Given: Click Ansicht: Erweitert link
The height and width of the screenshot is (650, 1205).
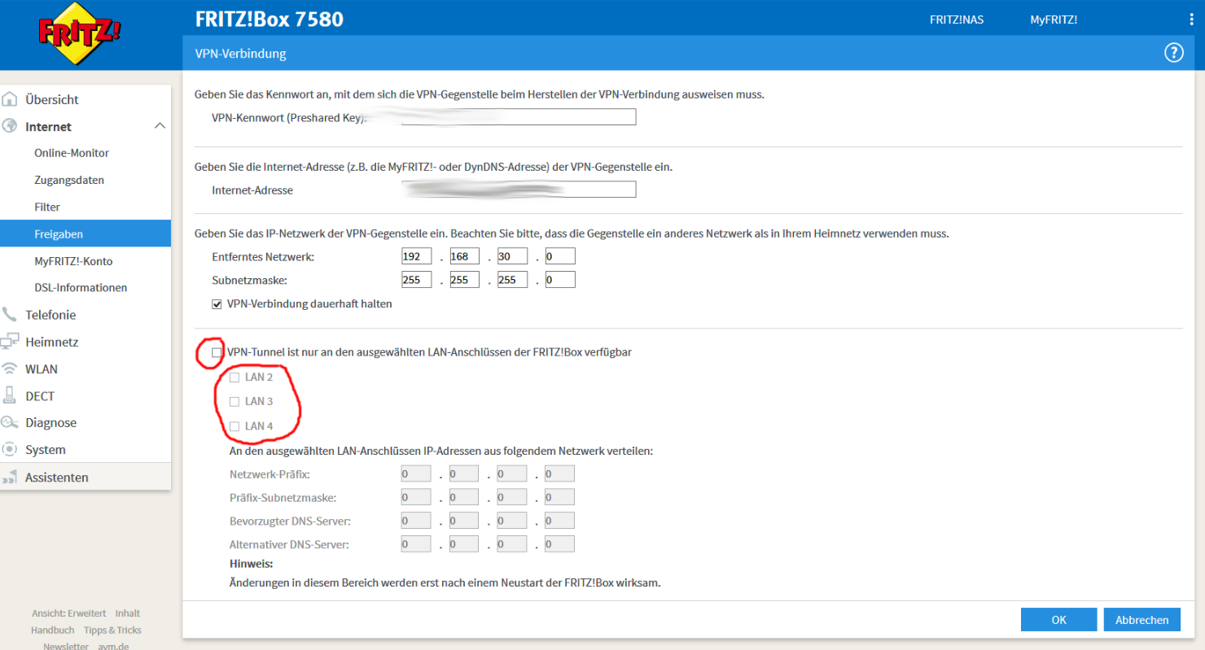Looking at the screenshot, I should coord(69,613).
